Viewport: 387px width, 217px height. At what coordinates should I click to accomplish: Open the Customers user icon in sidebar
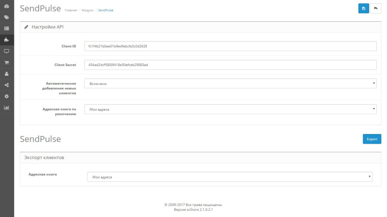(7, 74)
